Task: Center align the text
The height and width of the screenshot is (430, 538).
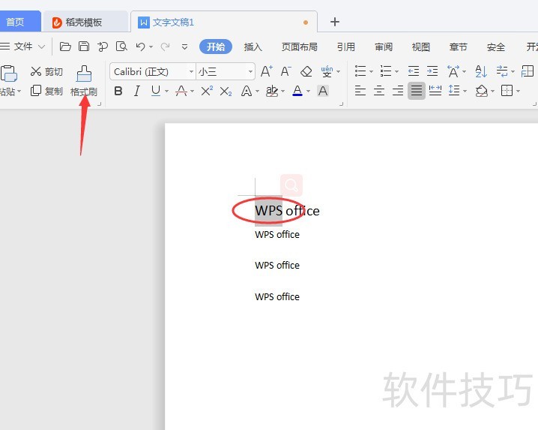Action: [x=379, y=91]
